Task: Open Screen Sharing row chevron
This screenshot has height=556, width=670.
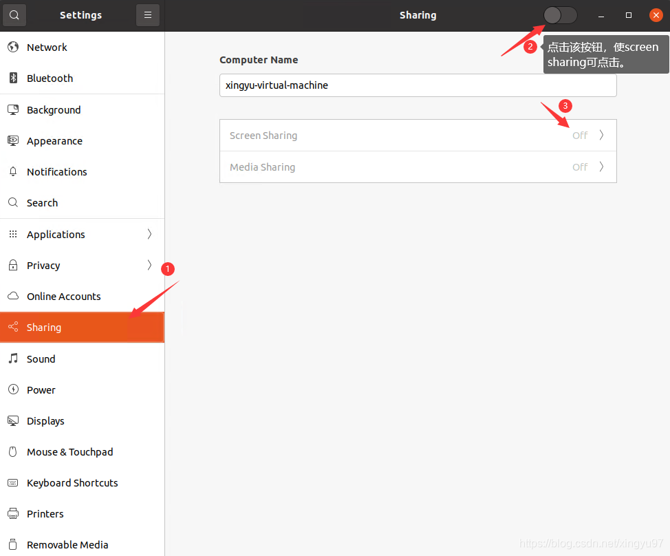Action: click(x=601, y=135)
